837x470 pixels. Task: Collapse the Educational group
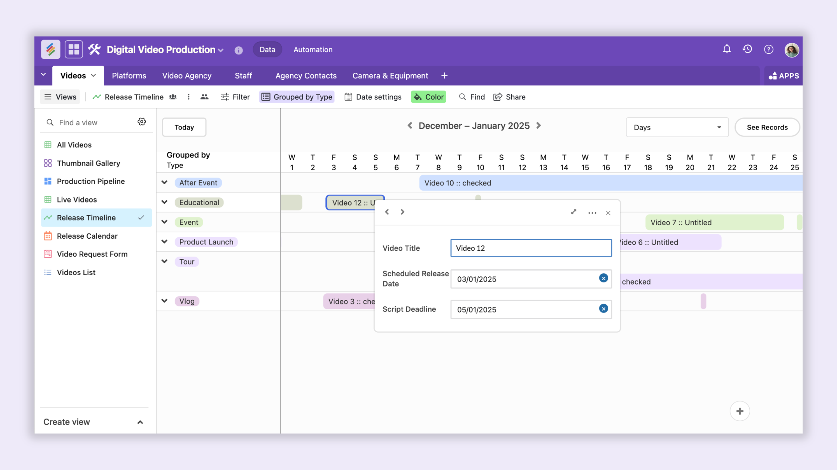click(x=164, y=202)
